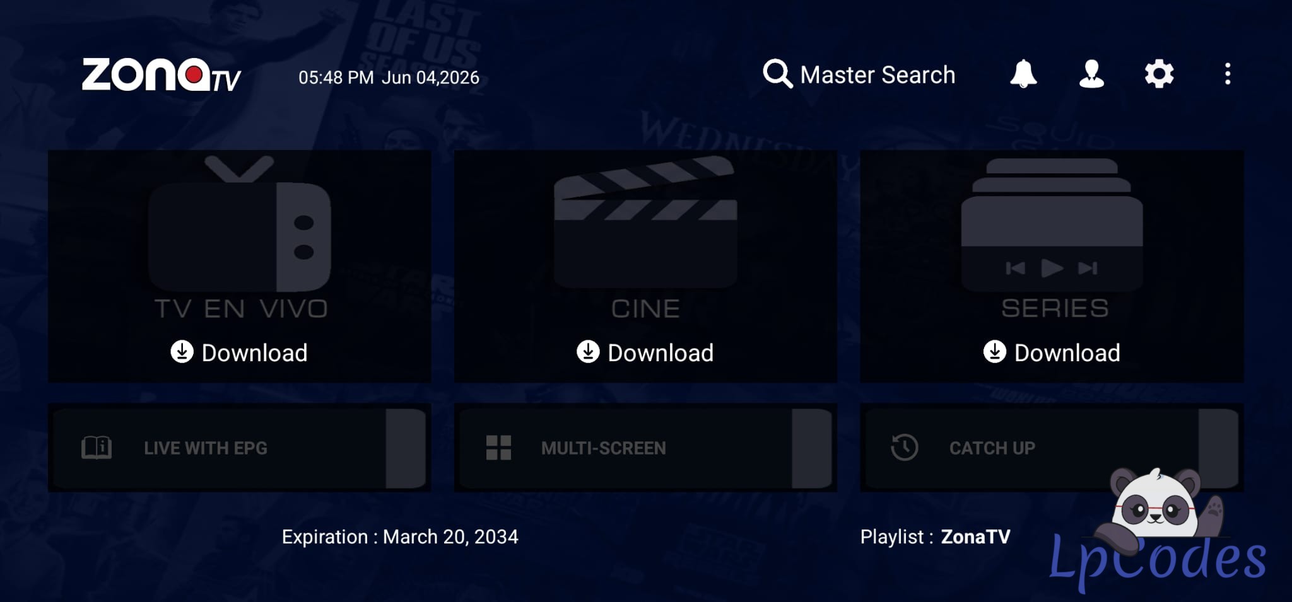Click the ZonaTV logo
The image size is (1292, 602).
[161, 75]
